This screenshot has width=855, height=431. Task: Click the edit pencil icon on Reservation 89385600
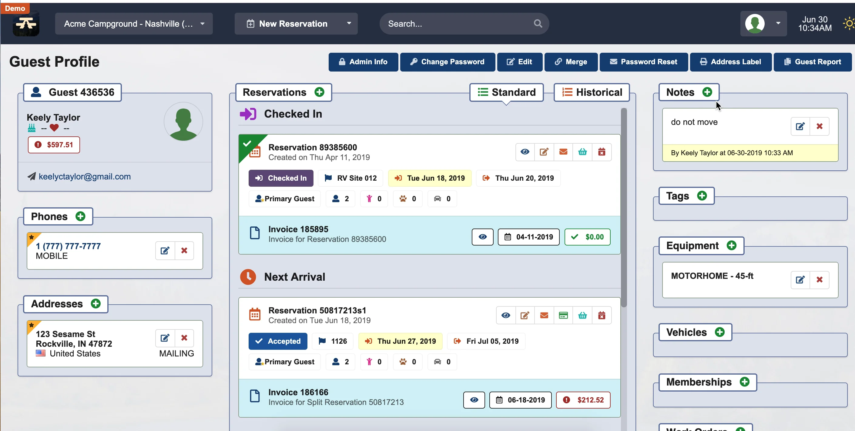coord(544,152)
